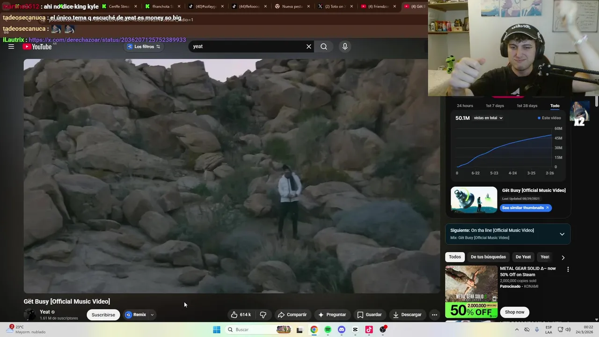This screenshot has height=337, width=599.
Task: Close the ffranchota browser tab
Action: pyautogui.click(x=179, y=7)
